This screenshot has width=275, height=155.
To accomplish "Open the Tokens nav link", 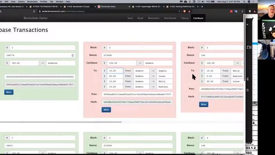I will coord(185,18).
